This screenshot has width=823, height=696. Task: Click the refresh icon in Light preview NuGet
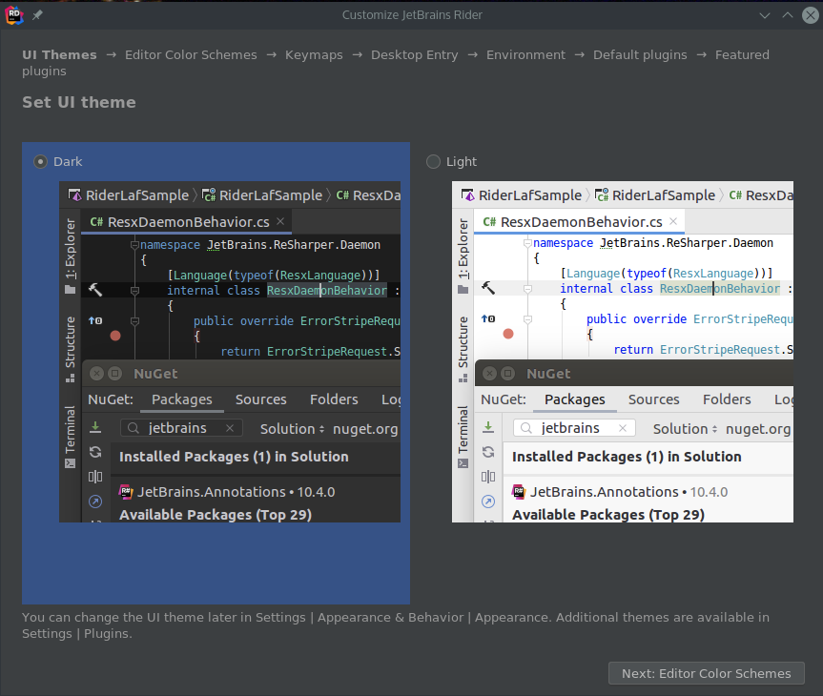point(488,452)
